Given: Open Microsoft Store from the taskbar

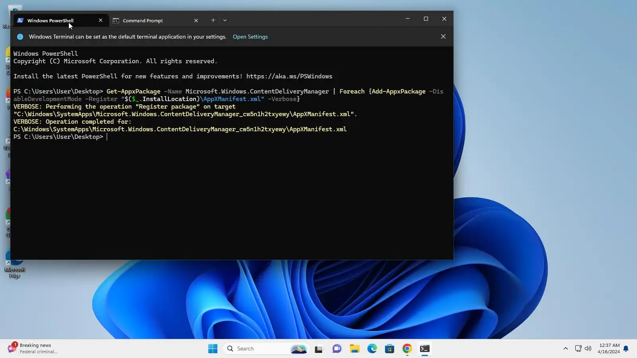Looking at the screenshot, I should 389,349.
